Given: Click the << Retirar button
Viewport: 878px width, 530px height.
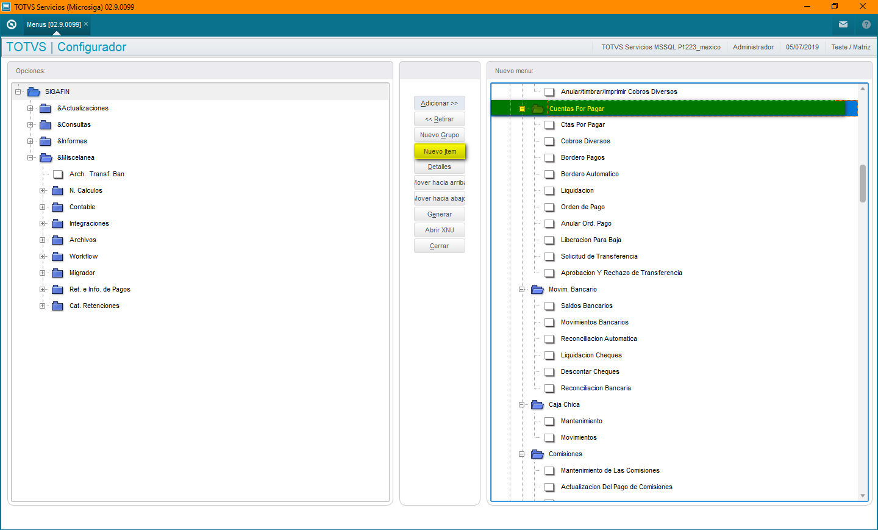Looking at the screenshot, I should tap(439, 119).
